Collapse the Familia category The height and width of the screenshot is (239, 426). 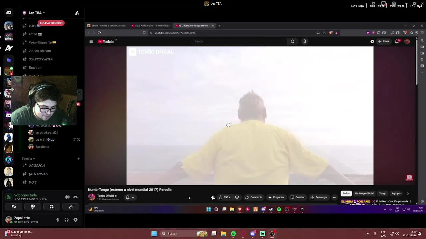(x=28, y=159)
